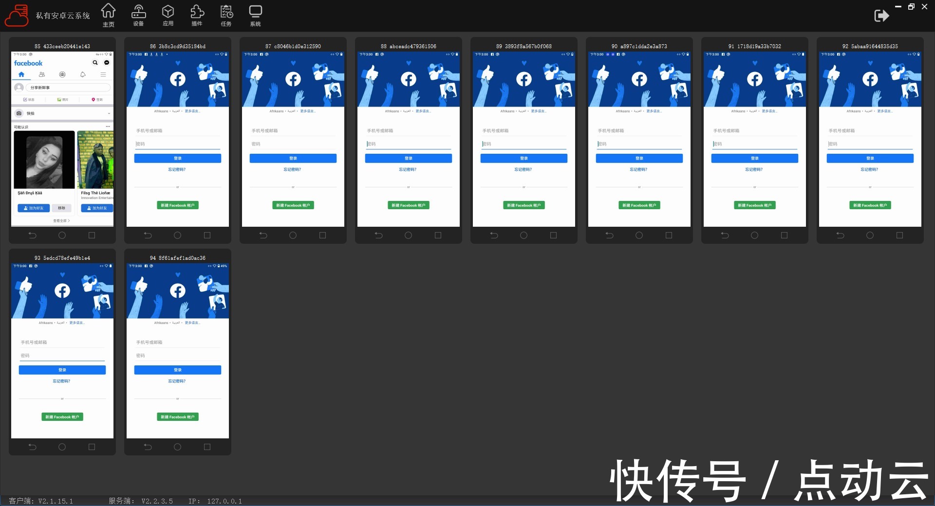The width and height of the screenshot is (935, 506).
Task: Open Şäñ Ðrųš Ķāä profile photo on device 85
Action: click(44, 160)
